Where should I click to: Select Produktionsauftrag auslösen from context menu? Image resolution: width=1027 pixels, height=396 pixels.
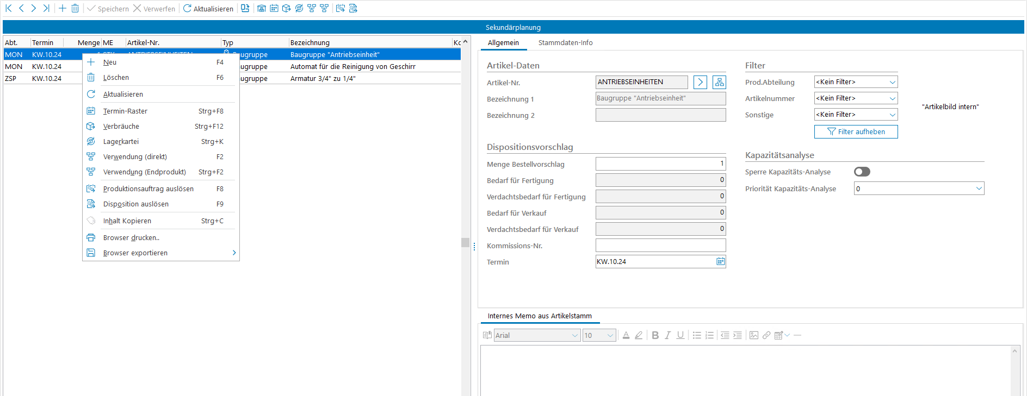point(148,188)
